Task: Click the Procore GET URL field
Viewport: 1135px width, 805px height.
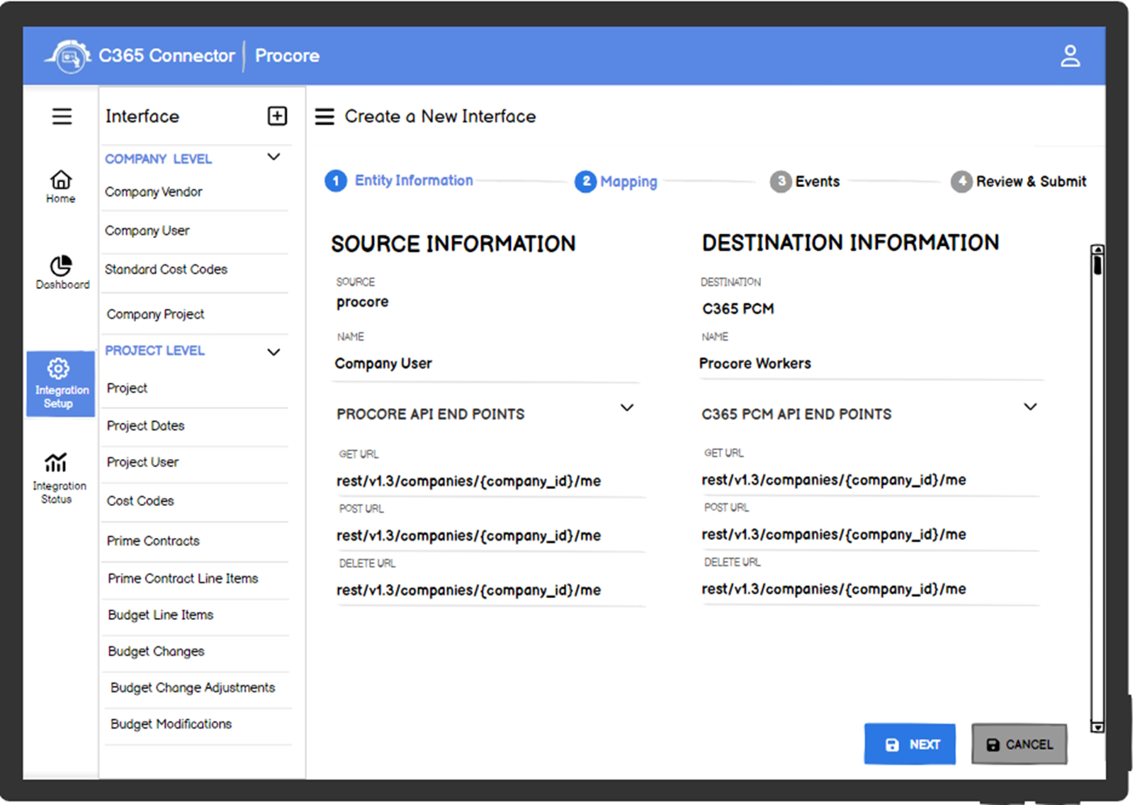Action: (x=490, y=481)
